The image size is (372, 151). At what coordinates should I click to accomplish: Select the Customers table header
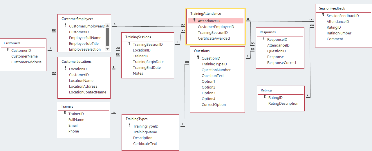[12, 43]
